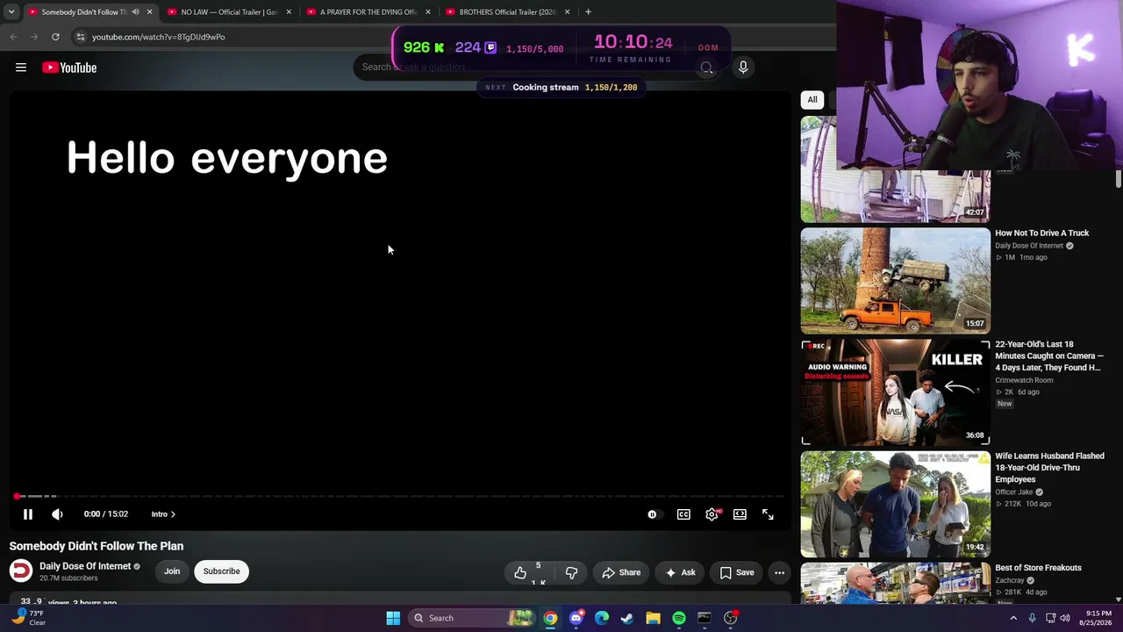Screen dimensions: 1123x632
Task: Click the address bar URL
Action: click(x=159, y=37)
